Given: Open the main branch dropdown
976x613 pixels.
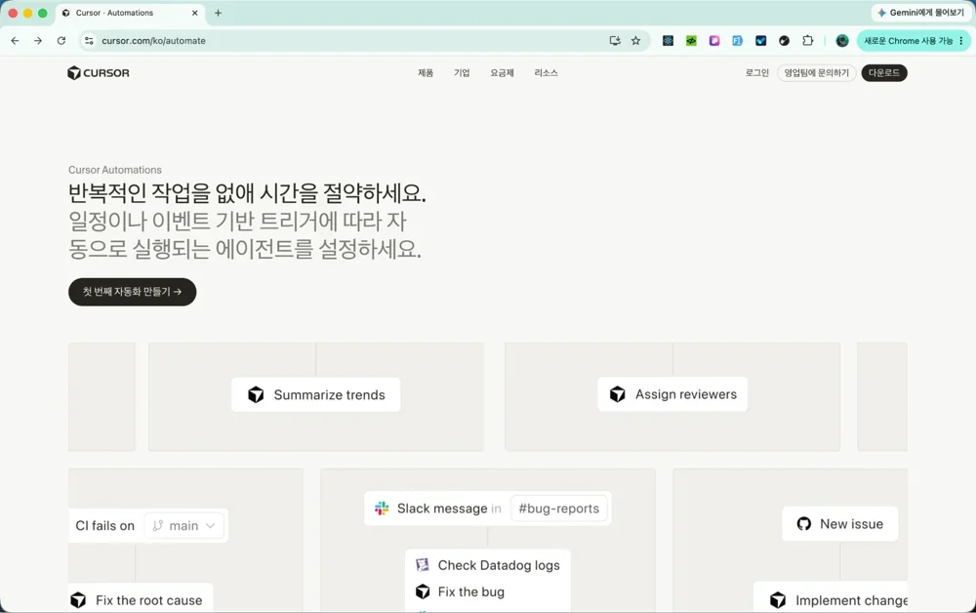Looking at the screenshot, I should [x=183, y=526].
